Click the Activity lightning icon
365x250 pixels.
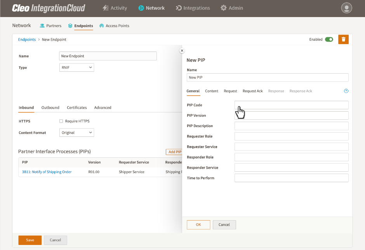tap(106, 8)
